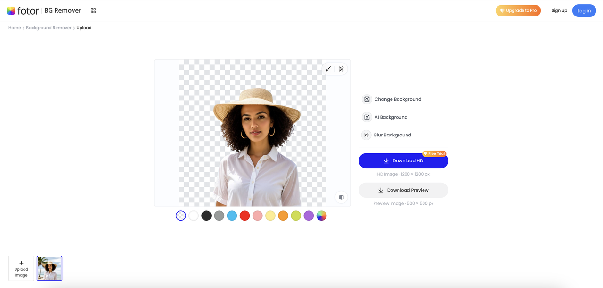Screen dimensions: 603x288
Task: Click the Upload Image tile
Action: click(21, 268)
